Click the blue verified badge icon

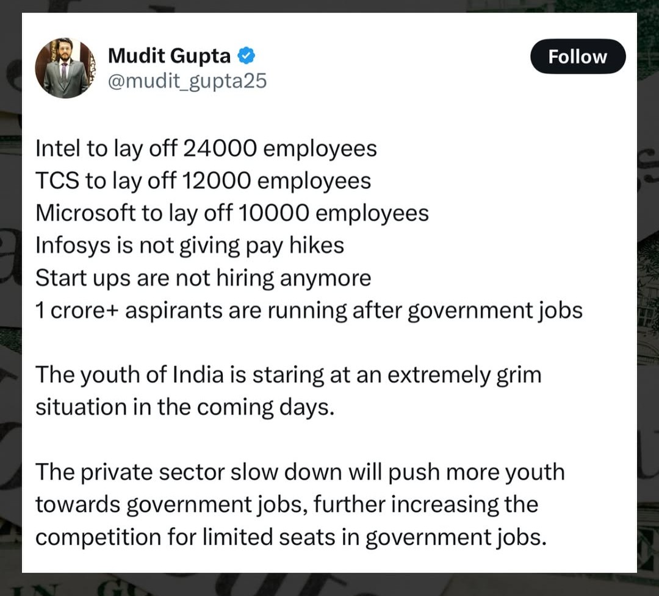click(x=247, y=56)
